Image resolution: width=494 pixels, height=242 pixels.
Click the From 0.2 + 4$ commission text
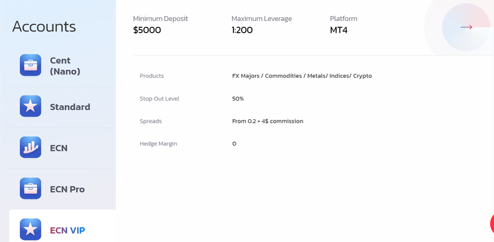pos(267,122)
